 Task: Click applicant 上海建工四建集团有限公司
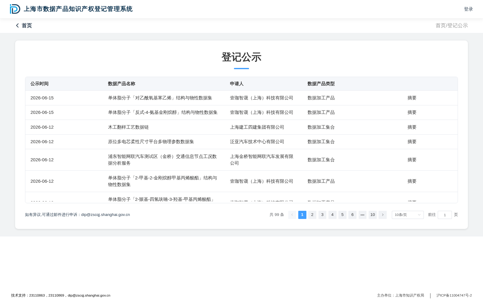pos(257,127)
